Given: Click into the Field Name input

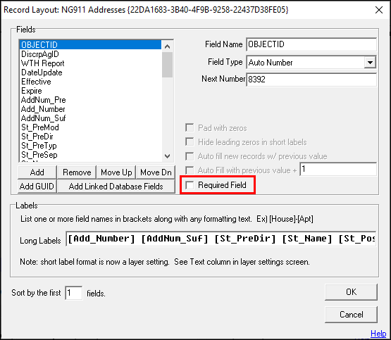Looking at the screenshot, I should tap(311, 44).
